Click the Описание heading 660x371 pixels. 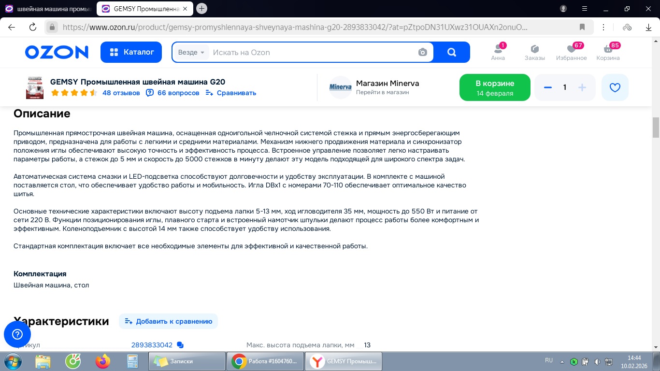click(42, 114)
